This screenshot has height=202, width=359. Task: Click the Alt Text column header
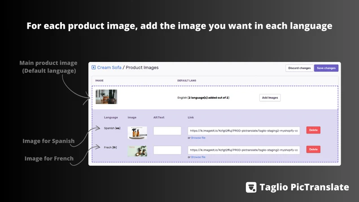[x=159, y=118]
